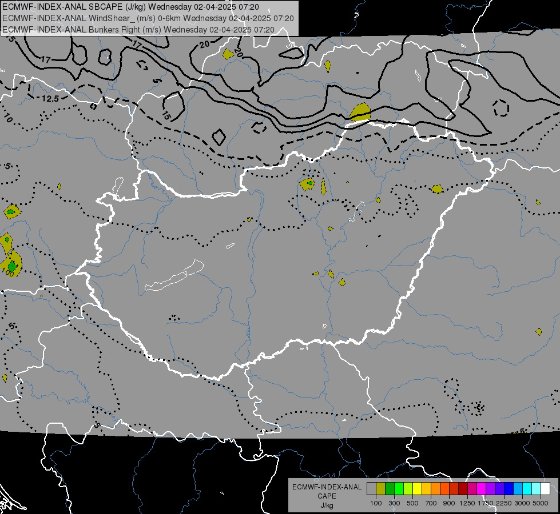Viewport: 560px width, 514px height.
Task: Click the 12.5 dashed contour label
Action: (50, 98)
